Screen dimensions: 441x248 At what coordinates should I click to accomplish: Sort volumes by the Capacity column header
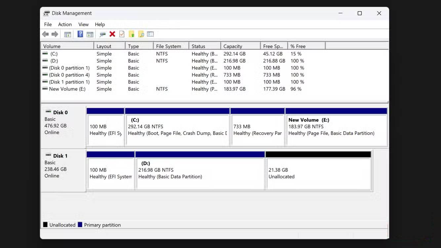(233, 46)
